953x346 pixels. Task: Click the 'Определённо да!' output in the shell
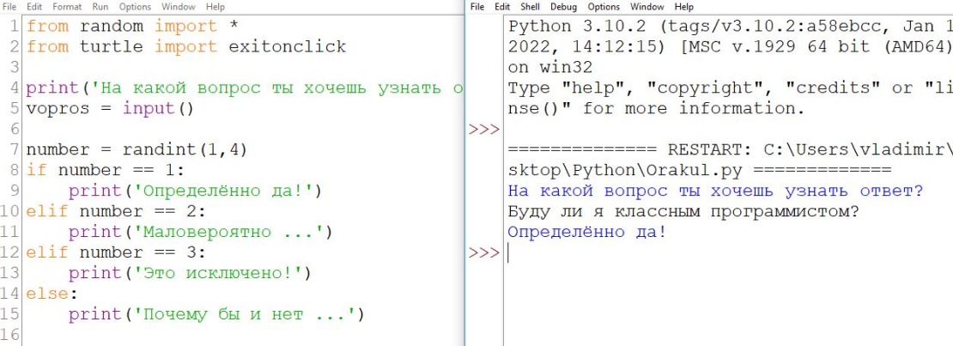(x=586, y=232)
